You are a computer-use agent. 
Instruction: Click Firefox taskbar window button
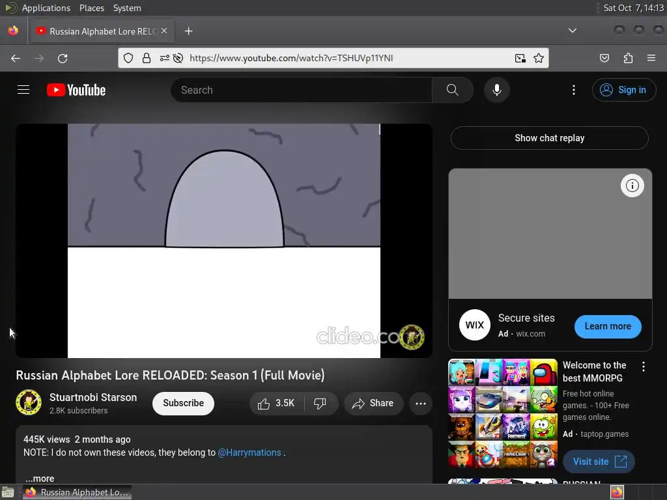[x=77, y=492]
